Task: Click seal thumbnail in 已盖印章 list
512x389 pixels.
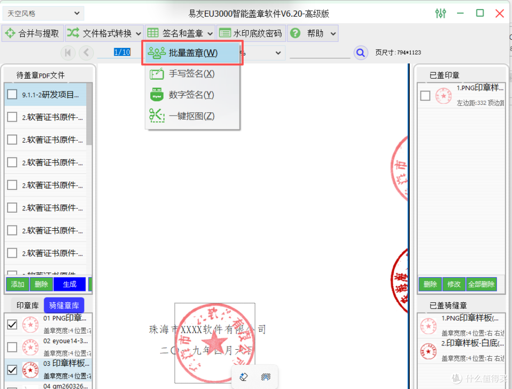Action: 443,96
